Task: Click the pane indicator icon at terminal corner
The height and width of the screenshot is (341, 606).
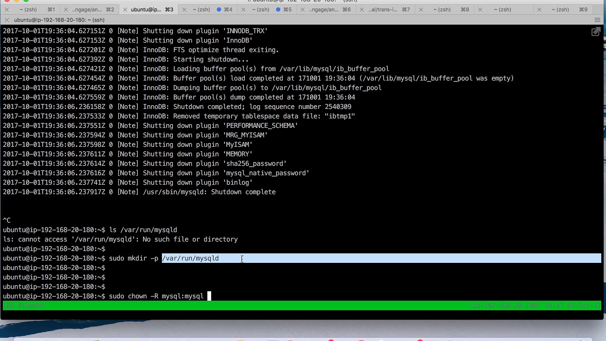Action: click(596, 32)
